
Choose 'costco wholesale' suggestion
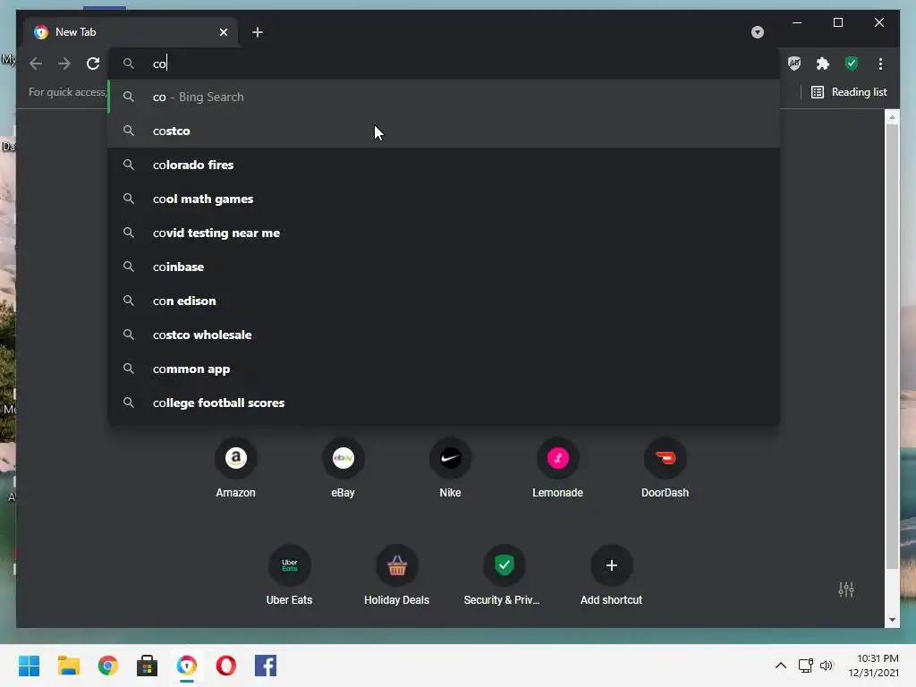444,335
